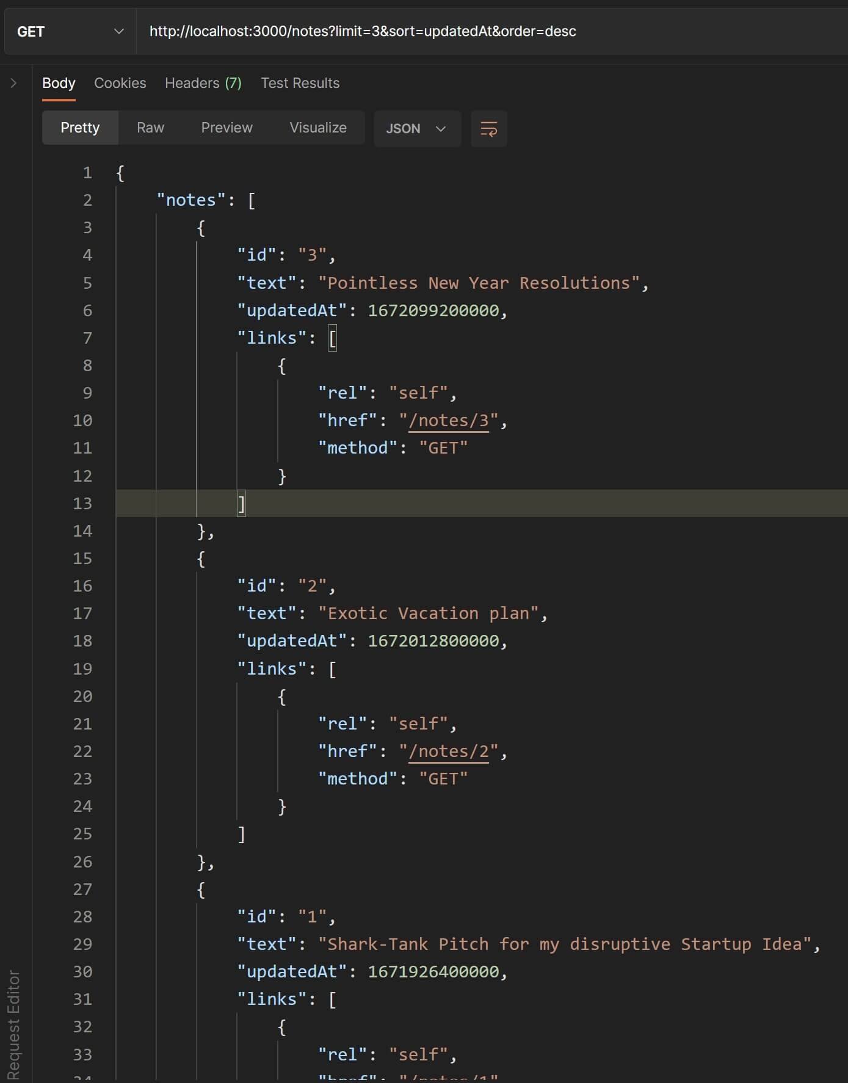Viewport: 848px width, 1083px height.
Task: Click the id value "2"
Action: (x=313, y=586)
